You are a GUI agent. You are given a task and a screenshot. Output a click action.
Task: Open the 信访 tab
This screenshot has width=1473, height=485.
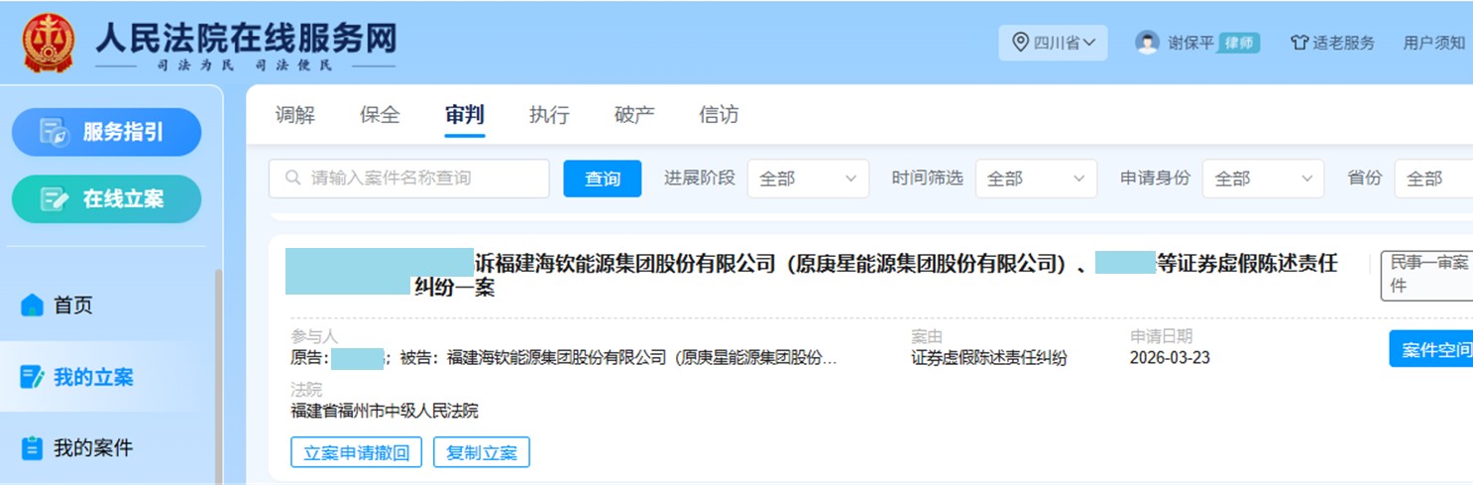(x=719, y=115)
